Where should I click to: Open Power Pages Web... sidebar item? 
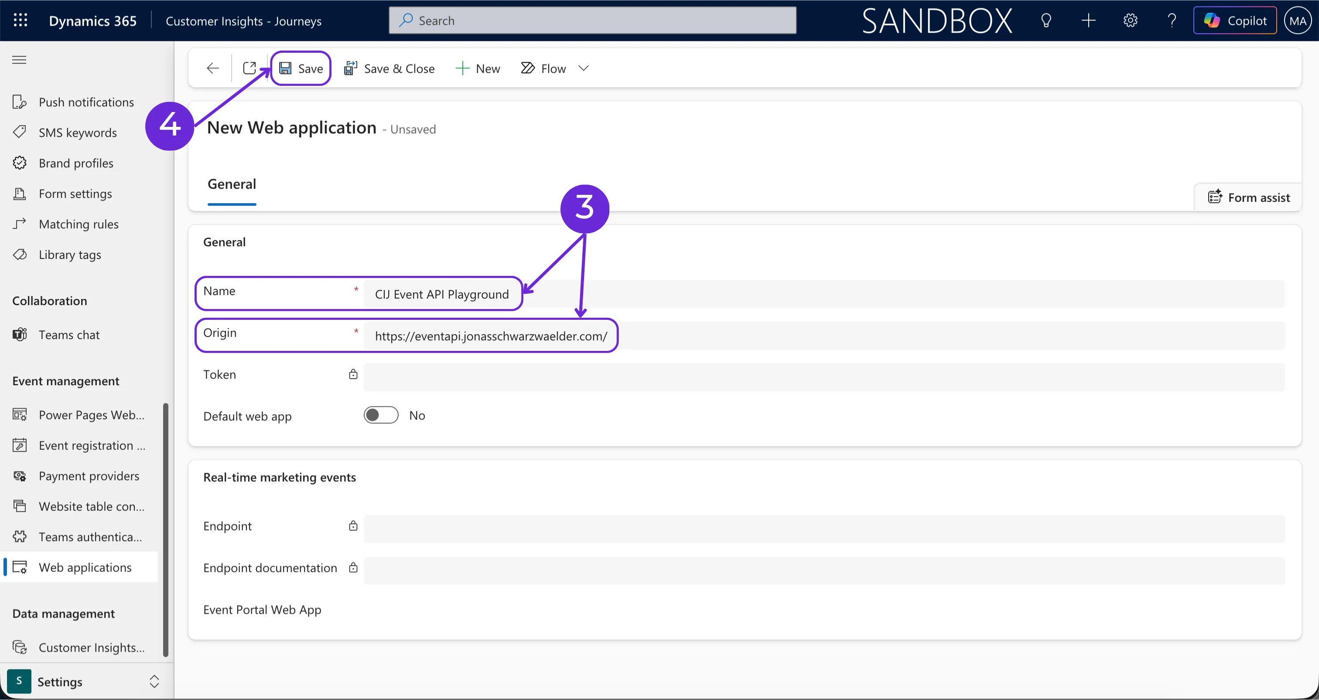[79, 415]
